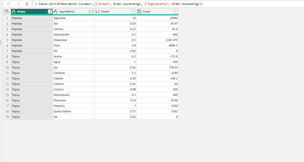Edit the Table.Sort formula bar text

(x=168, y=4)
